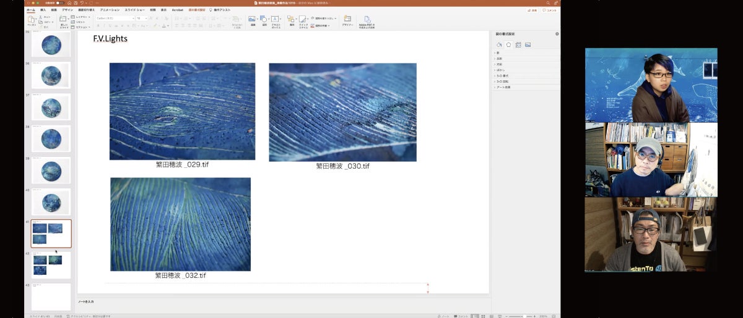Screen dimensions: 743x318
Task: Select slide 42 thumbnail in the sidebar
Action: click(x=51, y=265)
